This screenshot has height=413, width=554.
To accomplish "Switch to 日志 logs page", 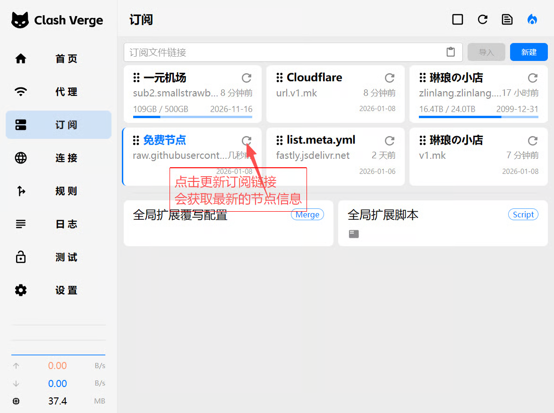I will [x=59, y=224].
